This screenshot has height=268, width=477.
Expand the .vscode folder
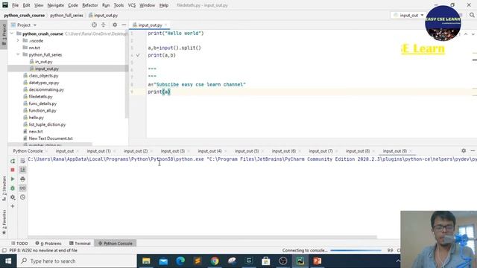18,41
